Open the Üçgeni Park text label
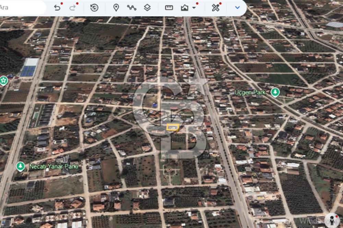Viewport: 343px width, 228px height. (x=250, y=92)
